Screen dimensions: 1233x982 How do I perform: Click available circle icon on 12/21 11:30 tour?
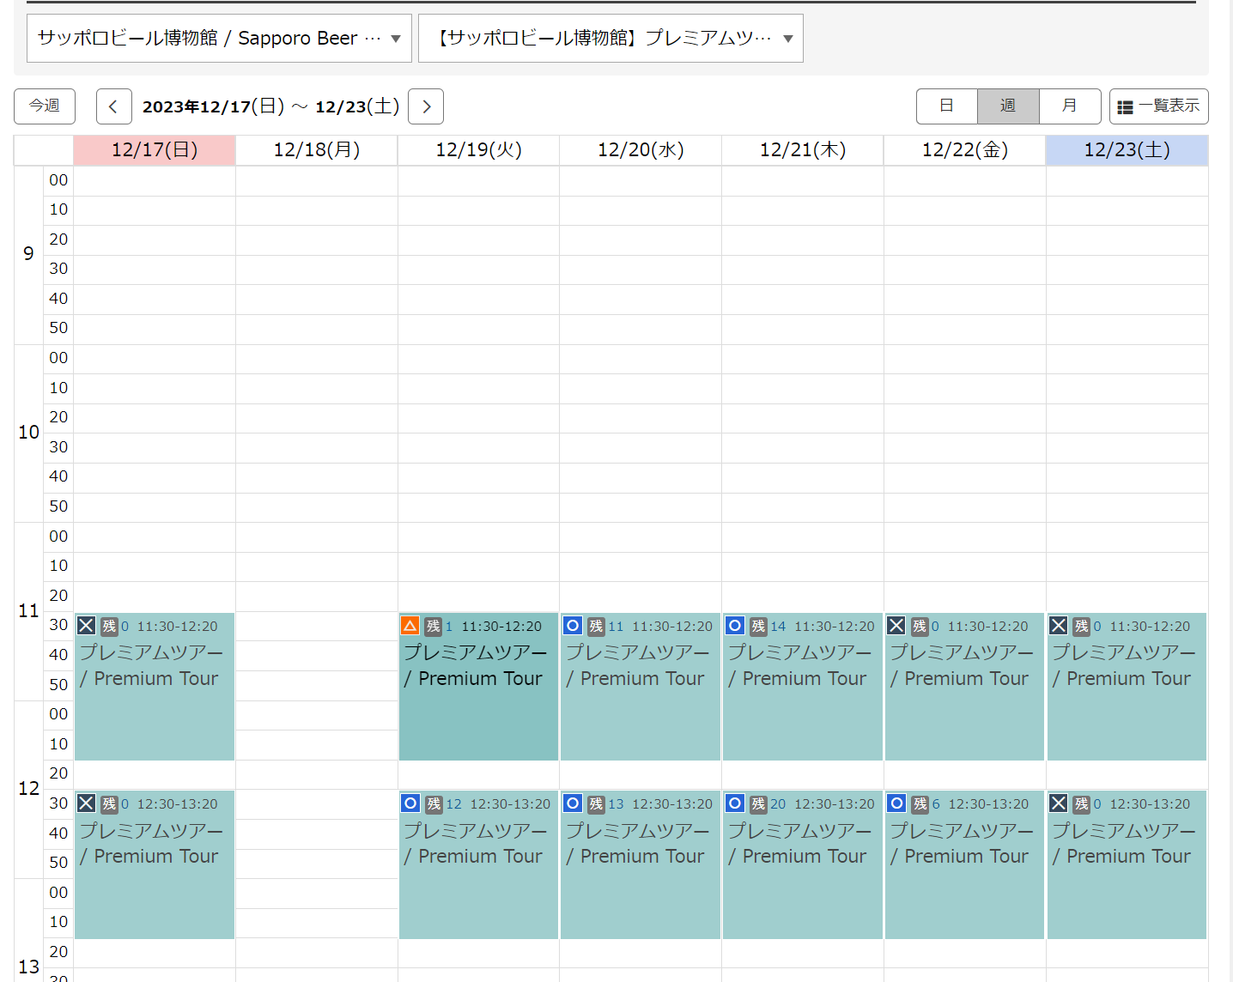[x=735, y=626]
